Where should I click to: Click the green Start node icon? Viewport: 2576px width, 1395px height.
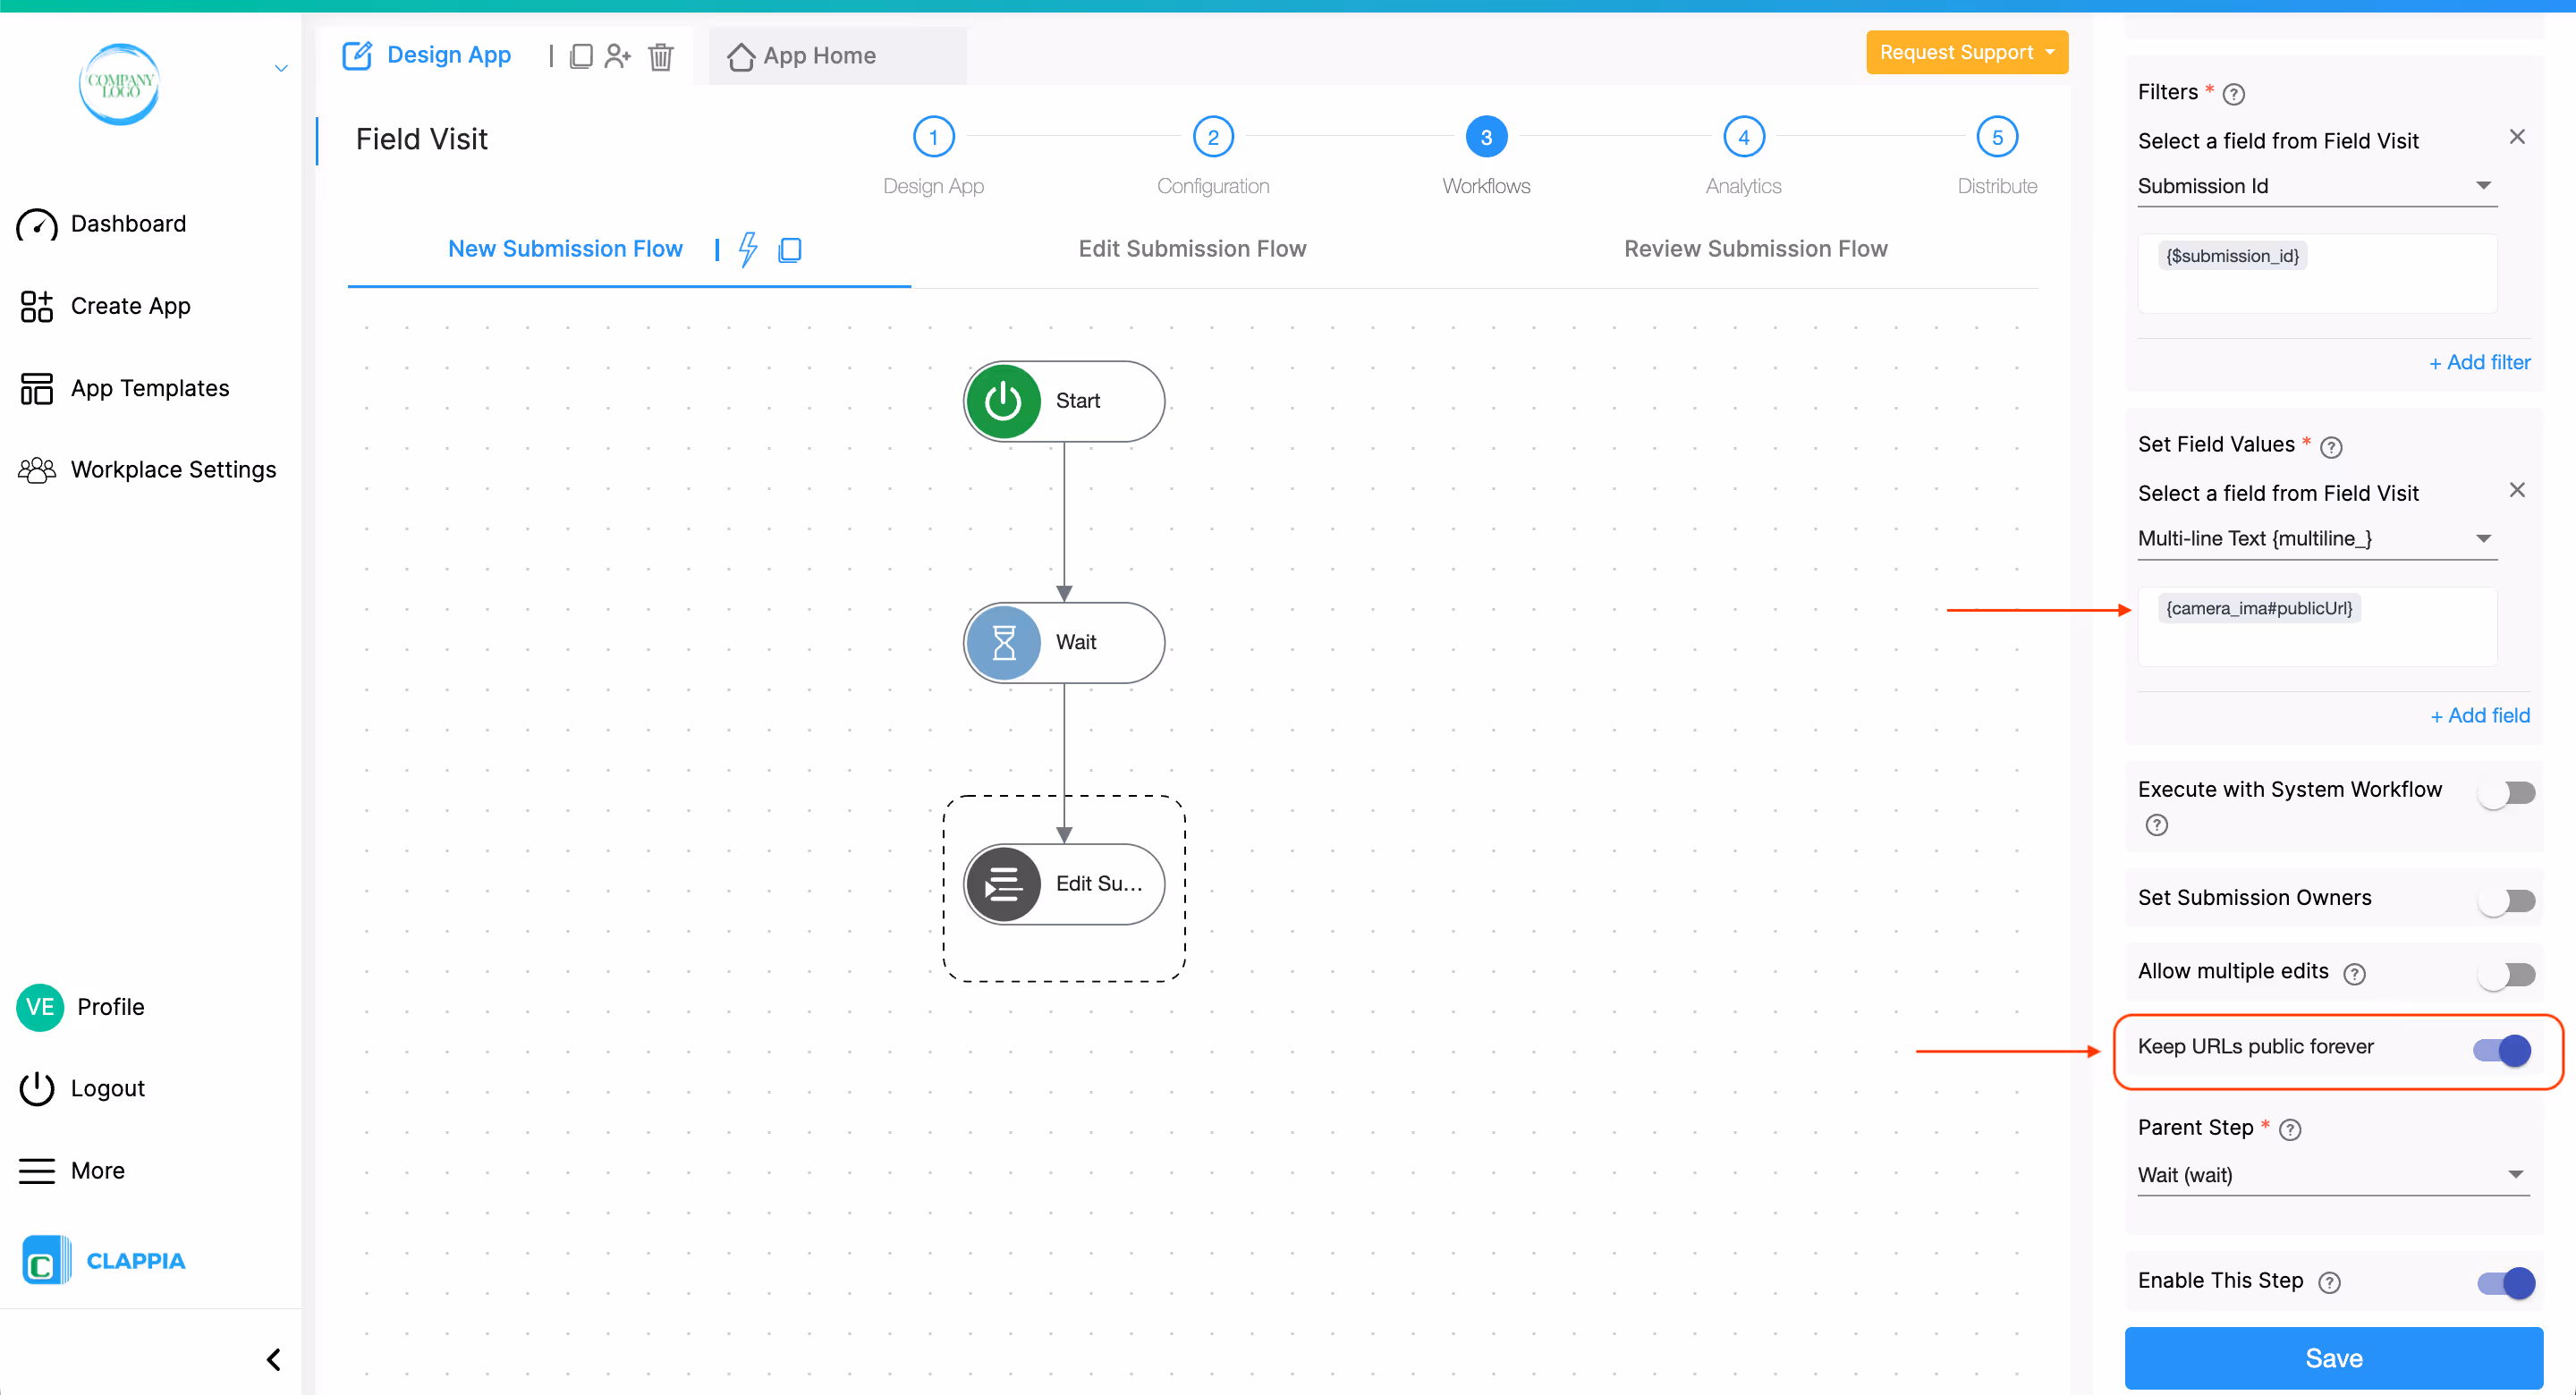pos(1003,401)
